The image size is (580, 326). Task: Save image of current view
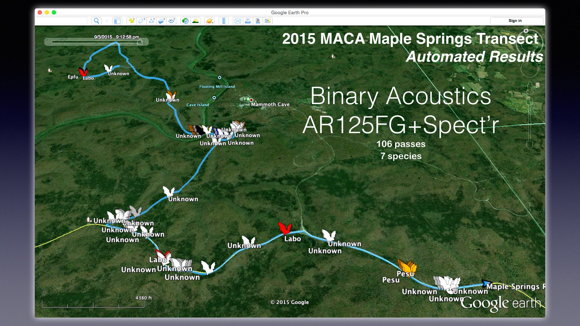[258, 21]
